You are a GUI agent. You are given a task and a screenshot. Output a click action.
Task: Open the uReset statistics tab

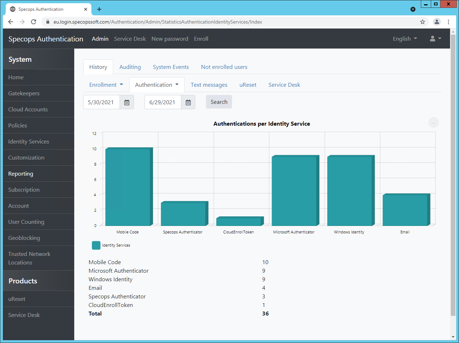(x=248, y=85)
